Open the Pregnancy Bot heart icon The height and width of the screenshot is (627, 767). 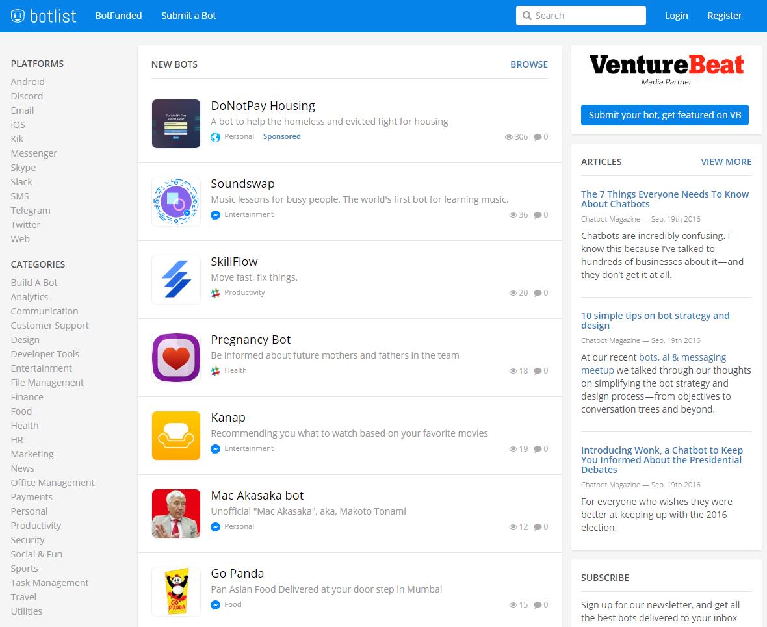(175, 357)
